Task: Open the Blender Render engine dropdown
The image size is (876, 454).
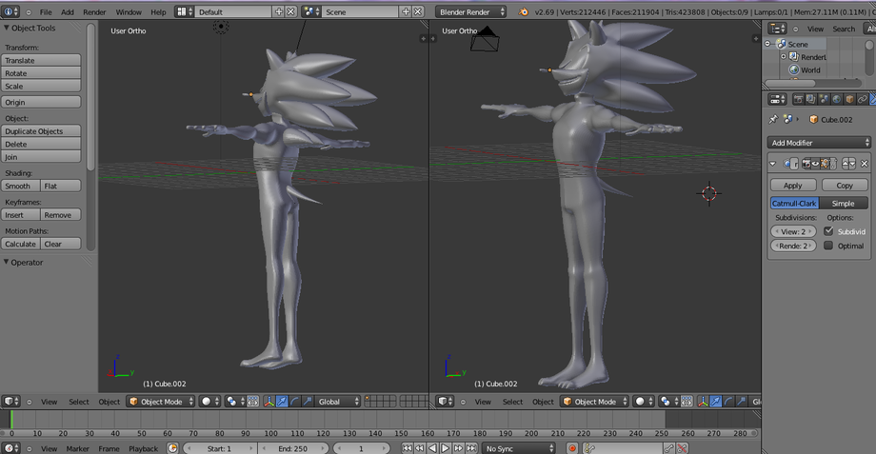Action: (x=471, y=11)
